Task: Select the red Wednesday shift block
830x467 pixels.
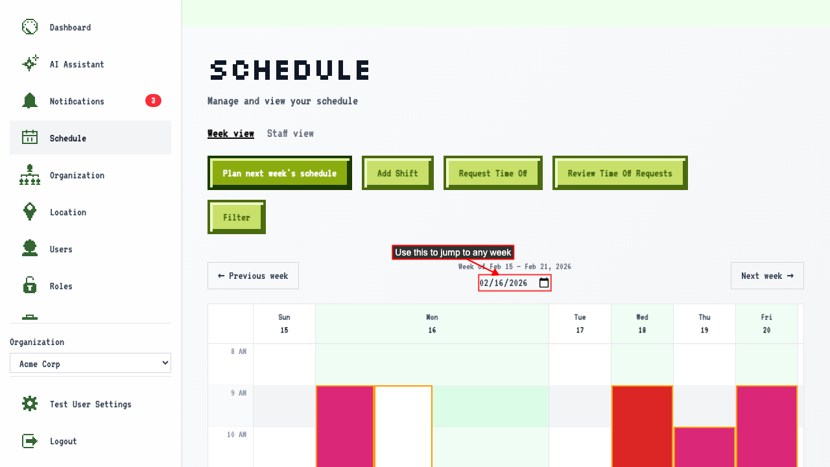Action: 642,426
